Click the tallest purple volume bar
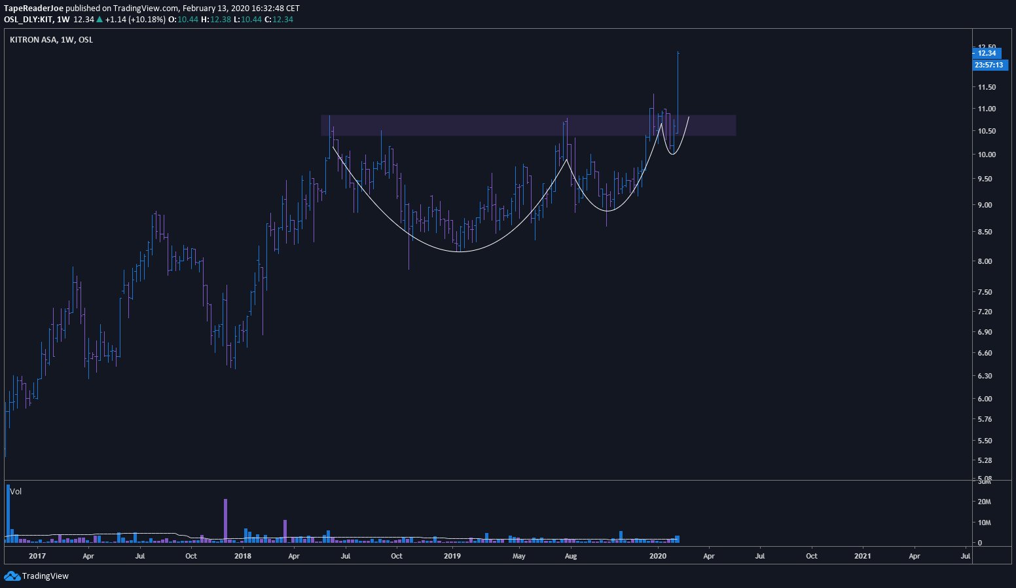1016x588 pixels. (x=225, y=521)
